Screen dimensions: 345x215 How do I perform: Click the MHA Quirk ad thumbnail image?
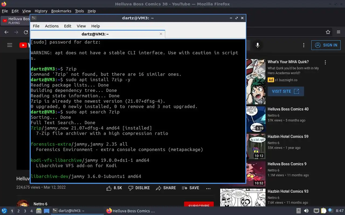(256, 82)
